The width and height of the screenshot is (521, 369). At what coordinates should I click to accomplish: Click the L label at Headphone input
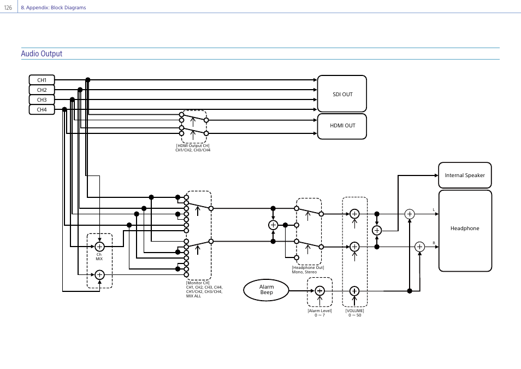tap(434, 209)
